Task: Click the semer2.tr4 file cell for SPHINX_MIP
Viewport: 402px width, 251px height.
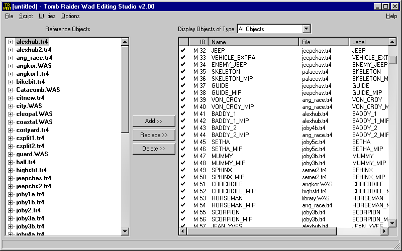Action: [x=315, y=177]
